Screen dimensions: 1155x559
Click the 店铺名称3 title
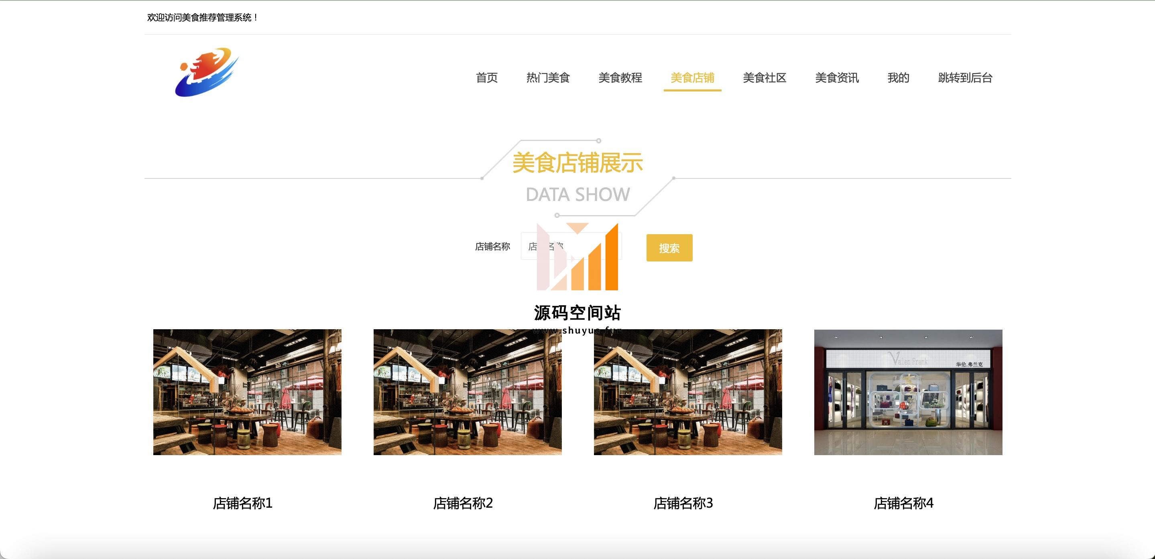[x=683, y=503]
